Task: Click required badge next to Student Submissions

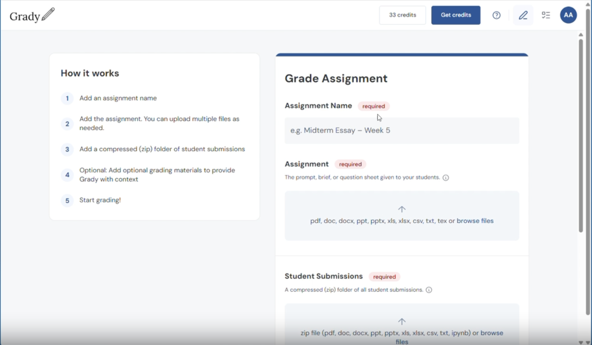Action: [384, 277]
